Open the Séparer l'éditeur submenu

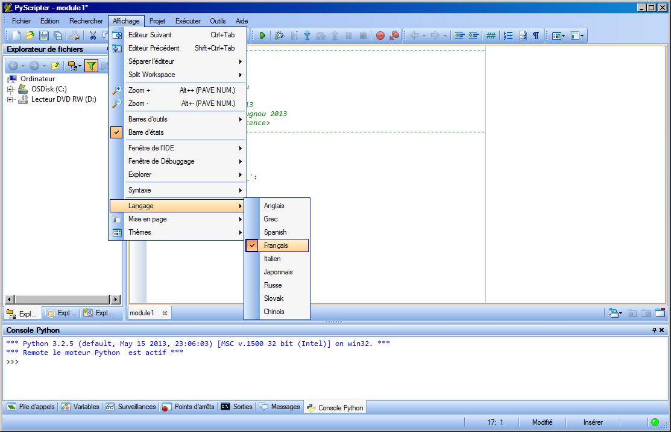tap(178, 61)
